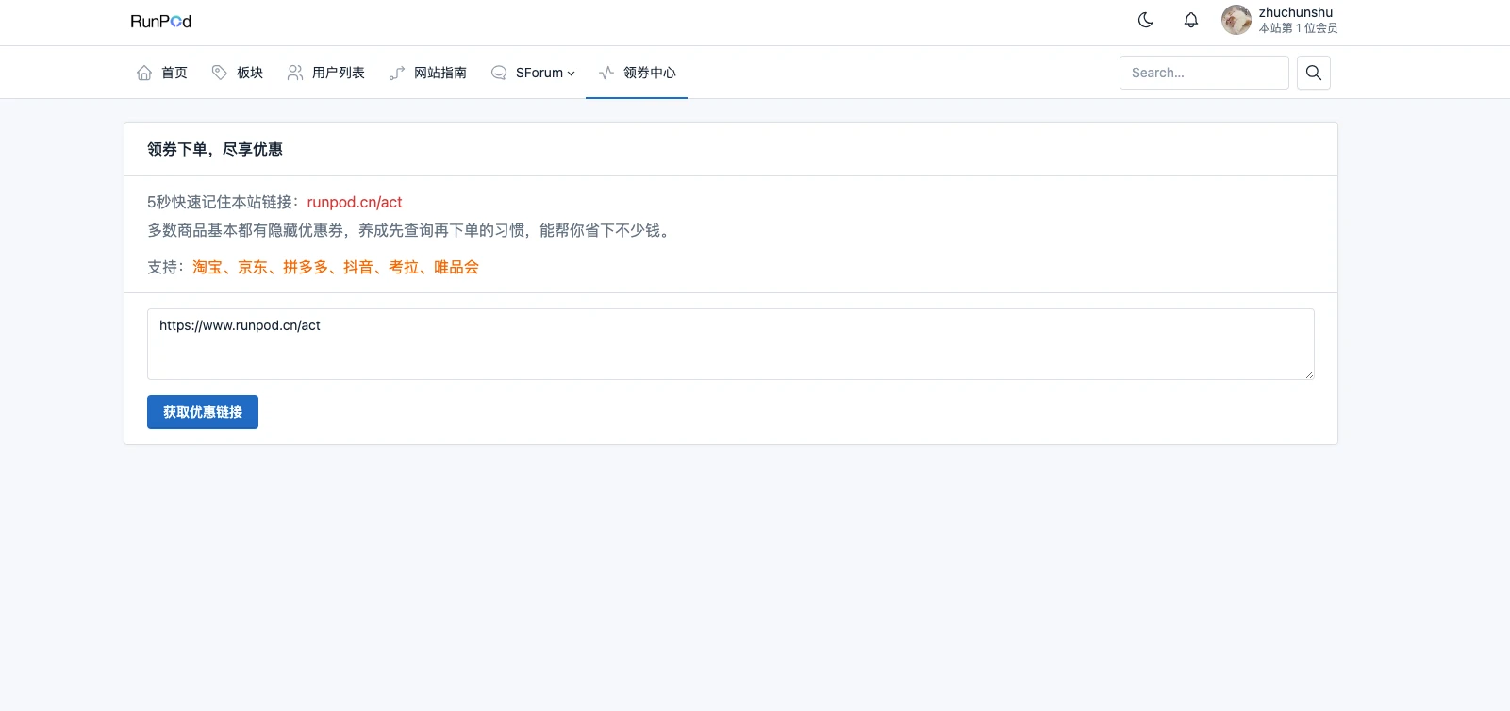The width and height of the screenshot is (1510, 711).
Task: Click the home icon beside 首页
Action: [x=144, y=73]
